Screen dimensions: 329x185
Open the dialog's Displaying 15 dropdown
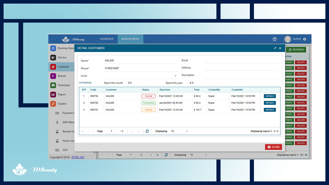coord(187,131)
